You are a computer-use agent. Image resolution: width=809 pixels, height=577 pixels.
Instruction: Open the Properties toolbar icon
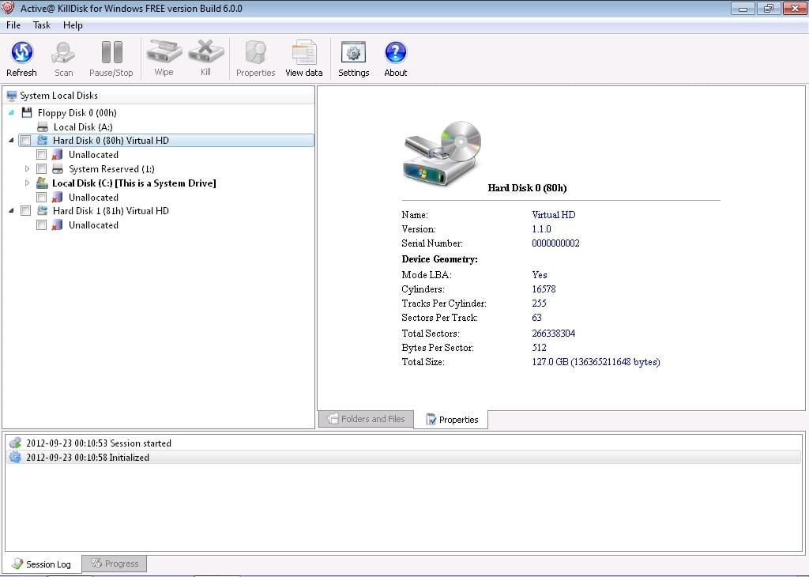pos(255,53)
